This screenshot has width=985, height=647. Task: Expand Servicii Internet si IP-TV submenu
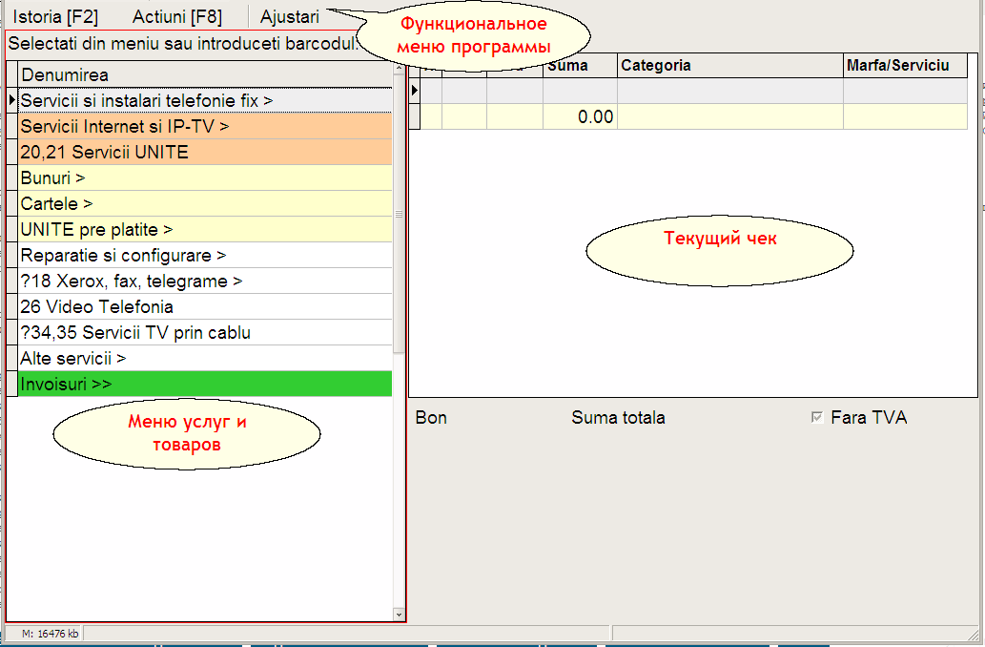point(205,126)
